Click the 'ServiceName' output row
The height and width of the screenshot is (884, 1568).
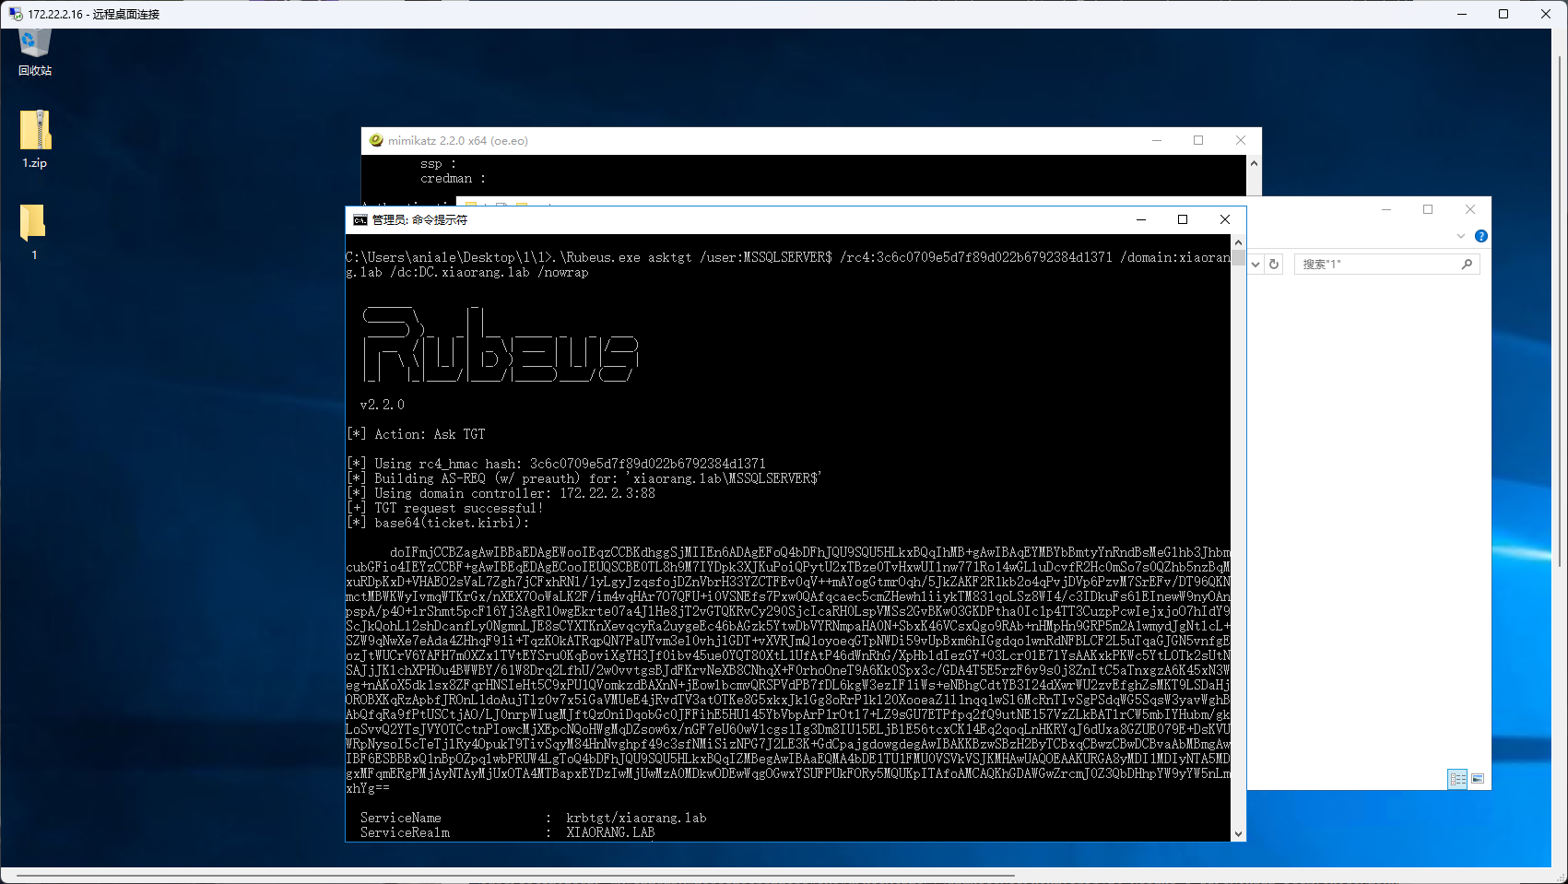(533, 818)
